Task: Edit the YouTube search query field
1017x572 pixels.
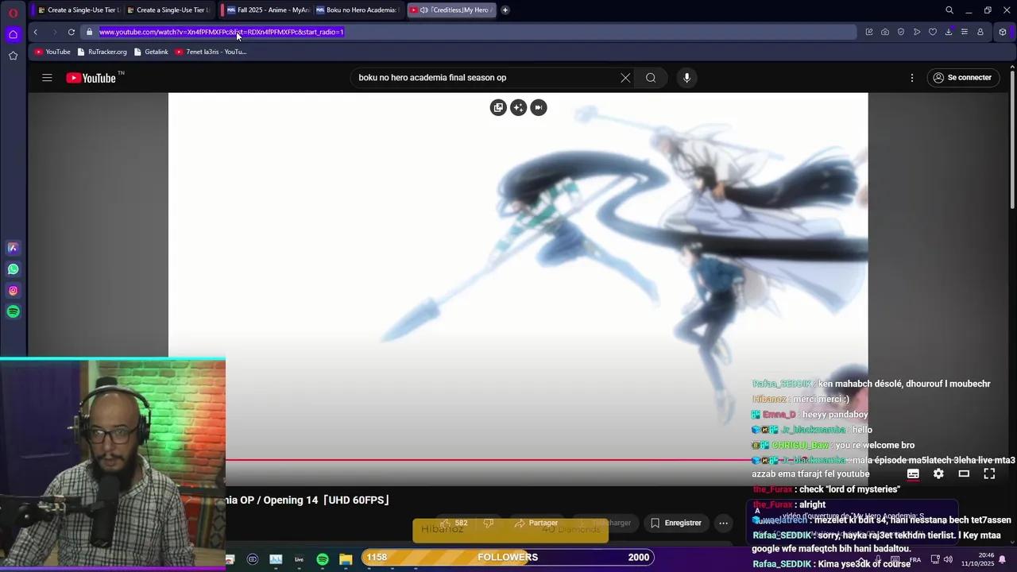Action: click(485, 78)
